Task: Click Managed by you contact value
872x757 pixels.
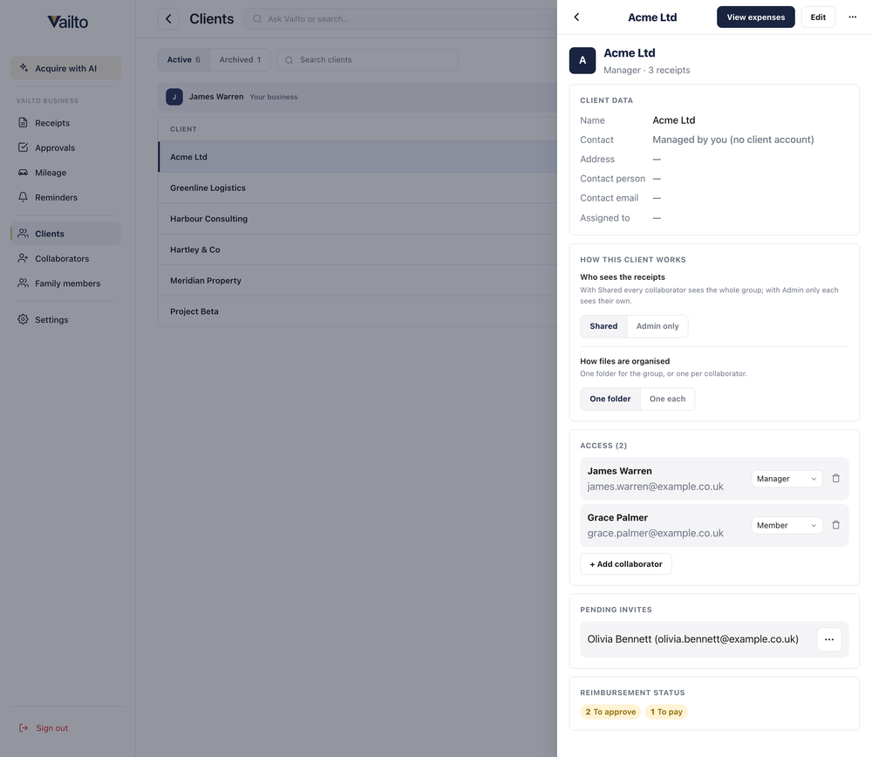Action: (x=733, y=140)
